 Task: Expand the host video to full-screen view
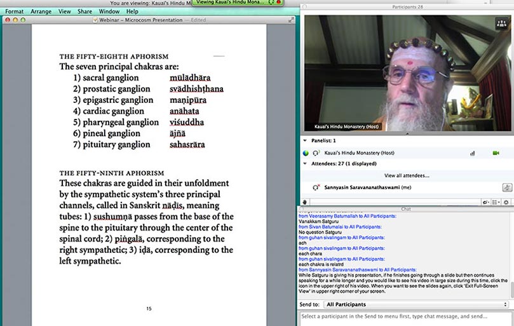499,24
